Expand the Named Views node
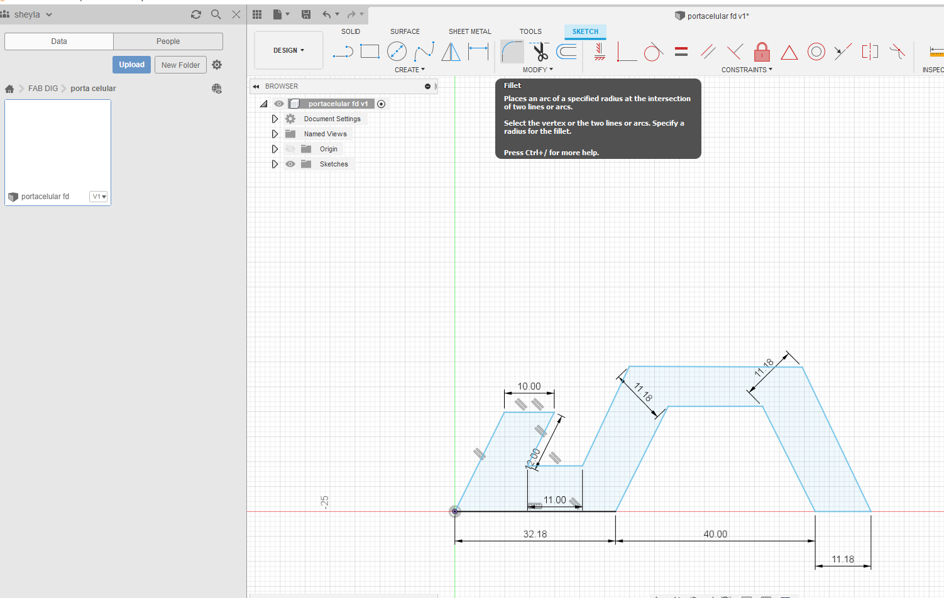Viewport: 944px width, 598px height. (x=275, y=134)
